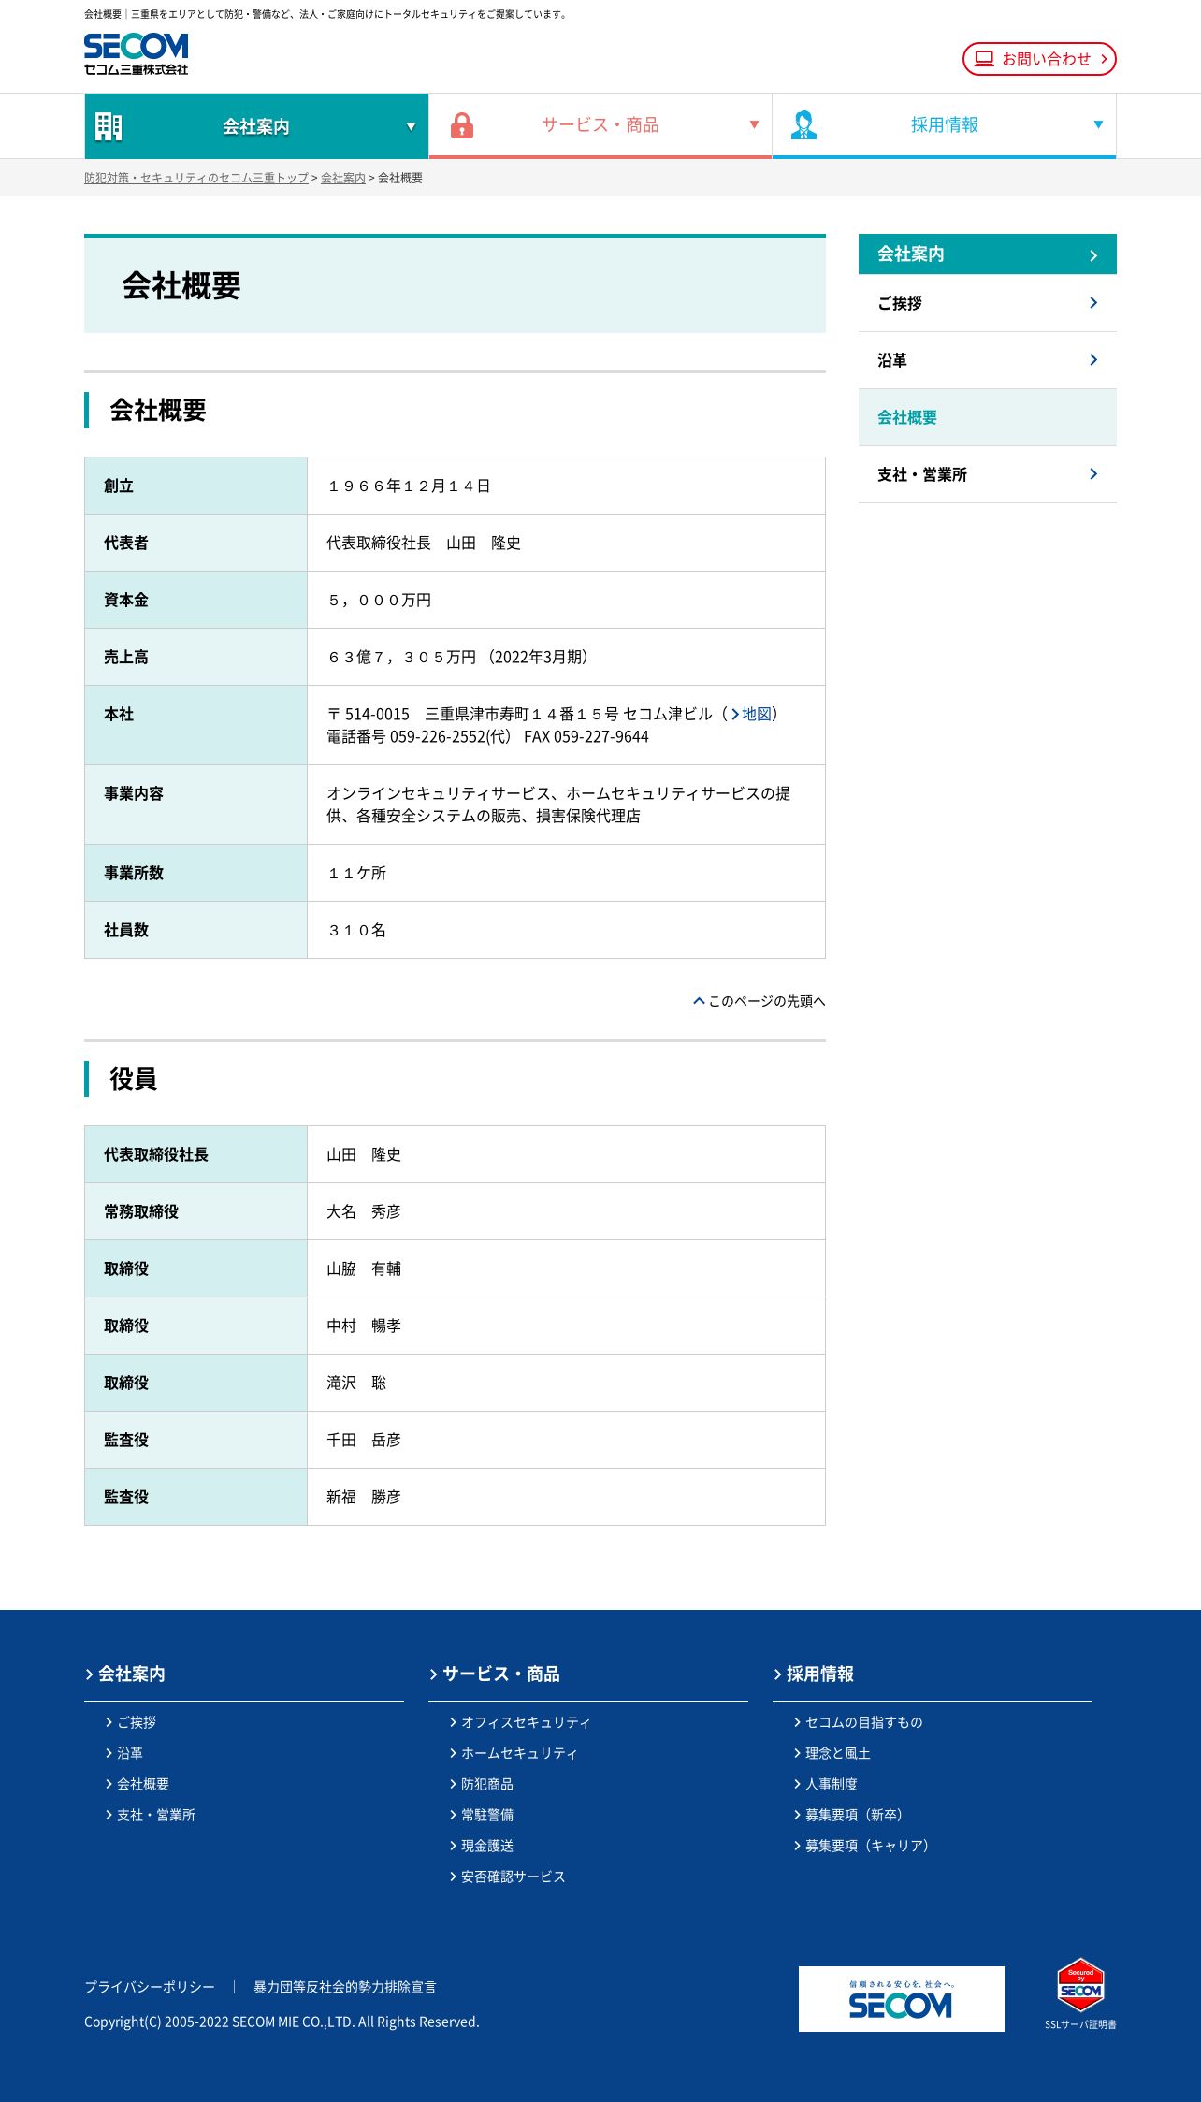Click arrow icon beside このページの先頭へ
Viewport: 1201px width, 2102px height.
point(699,1001)
